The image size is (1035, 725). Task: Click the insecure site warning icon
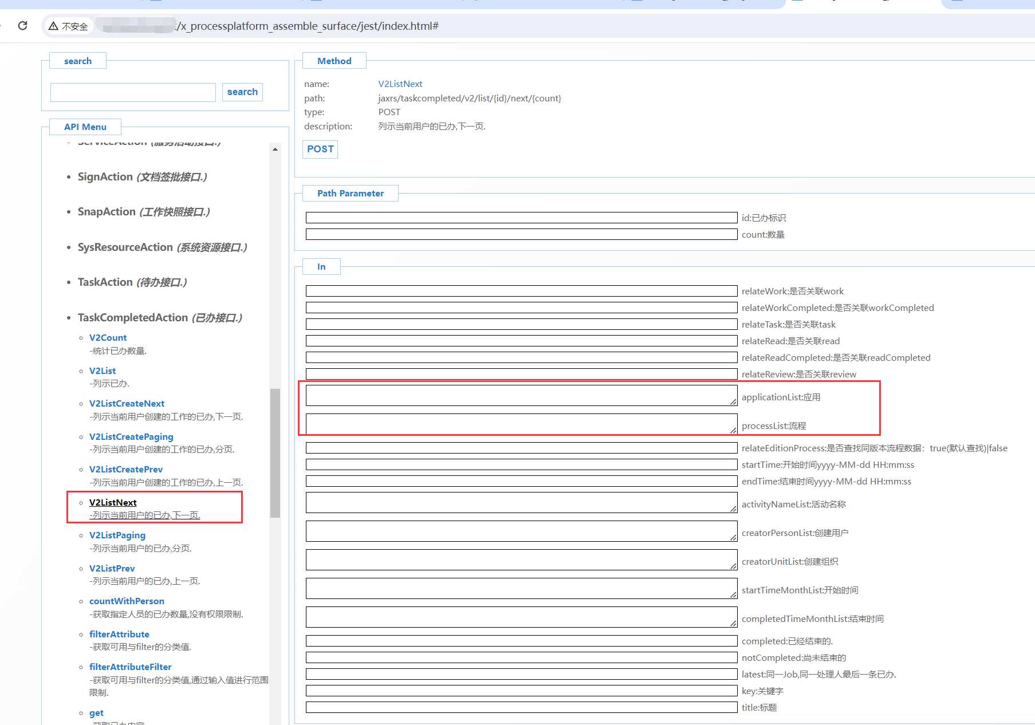pyautogui.click(x=54, y=26)
